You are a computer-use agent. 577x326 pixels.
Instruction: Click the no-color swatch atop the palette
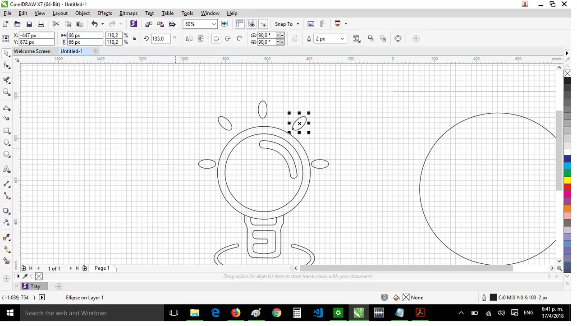568,74
